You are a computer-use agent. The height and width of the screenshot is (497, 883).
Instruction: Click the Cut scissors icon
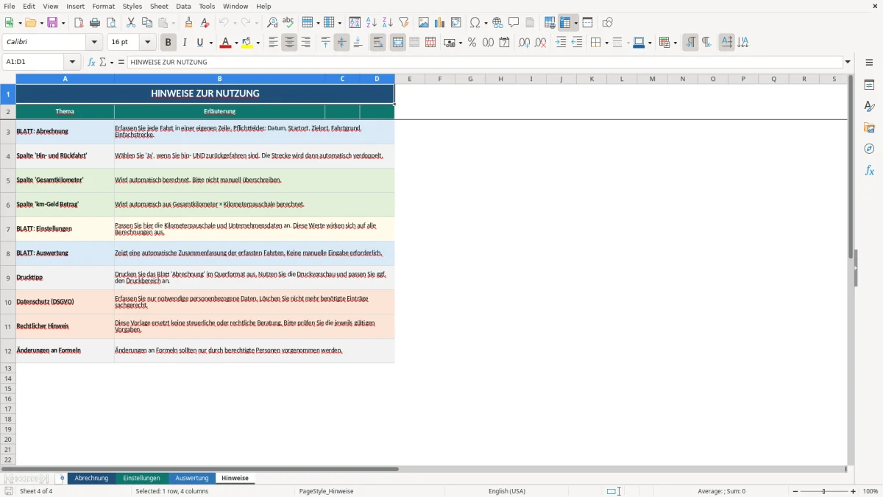click(130, 23)
